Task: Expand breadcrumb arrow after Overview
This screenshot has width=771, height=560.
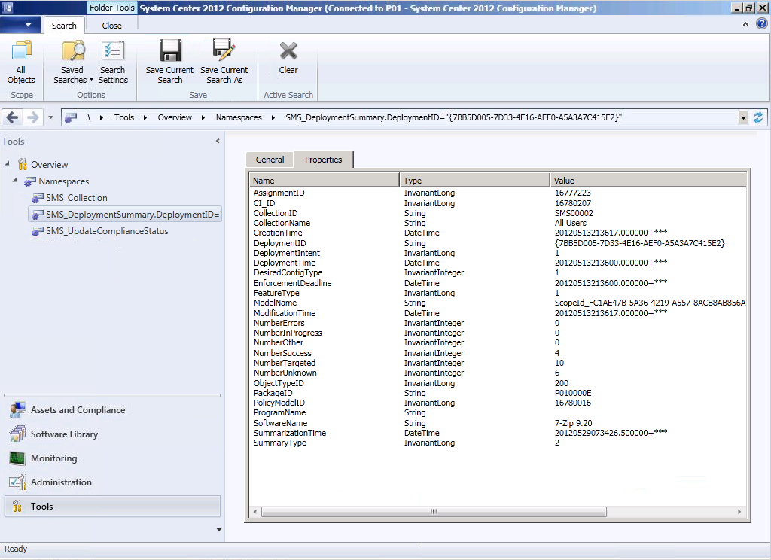Action: pos(203,117)
